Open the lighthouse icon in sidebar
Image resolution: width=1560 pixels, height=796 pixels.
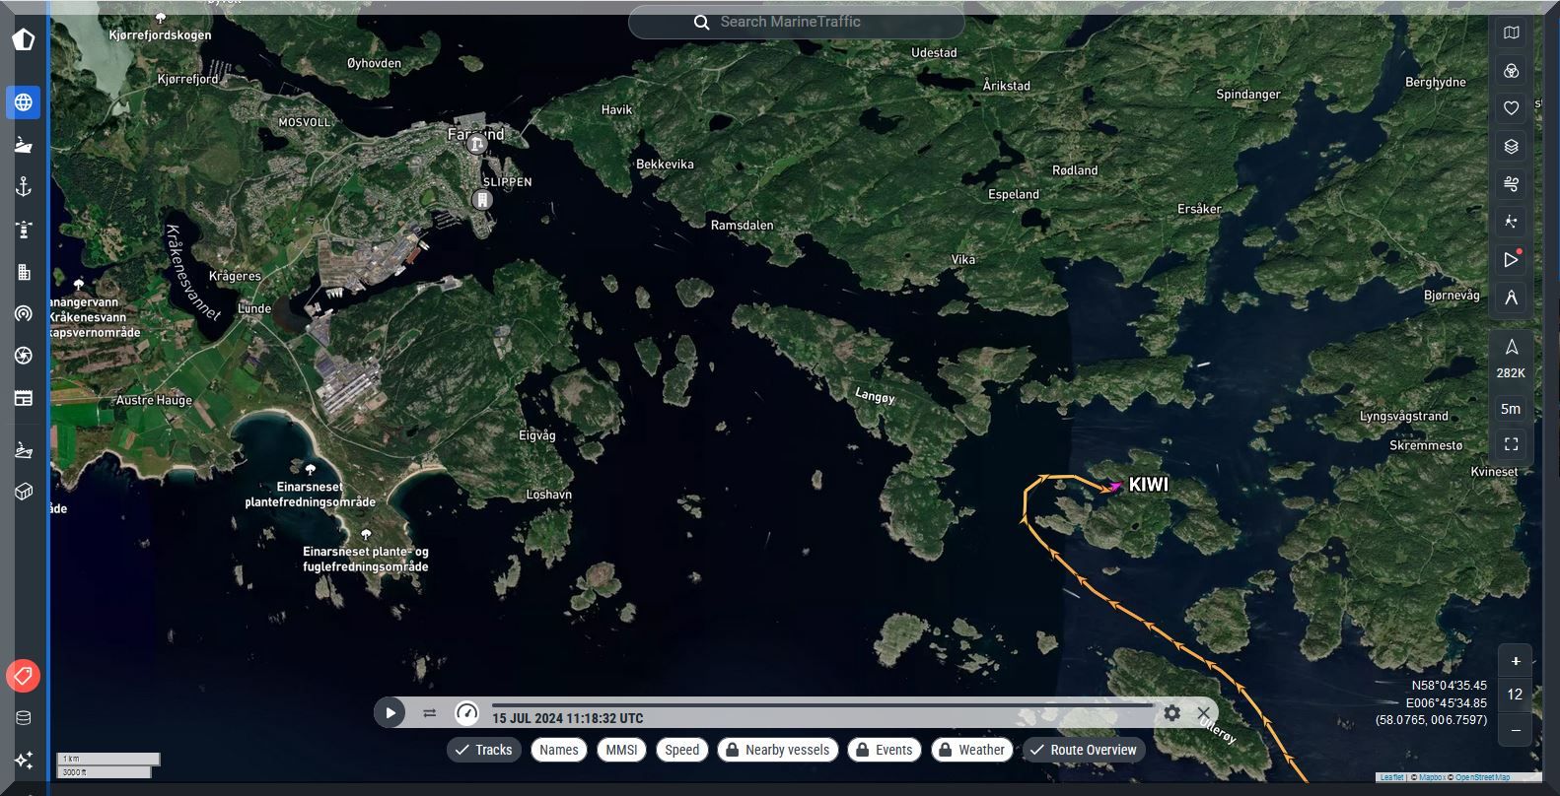tap(24, 230)
